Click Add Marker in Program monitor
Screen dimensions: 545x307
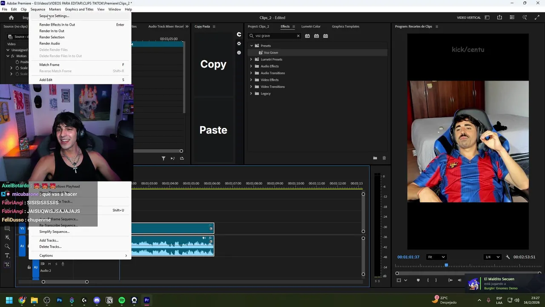click(418, 280)
